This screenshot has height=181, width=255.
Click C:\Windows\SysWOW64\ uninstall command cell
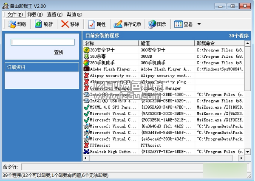220,69
